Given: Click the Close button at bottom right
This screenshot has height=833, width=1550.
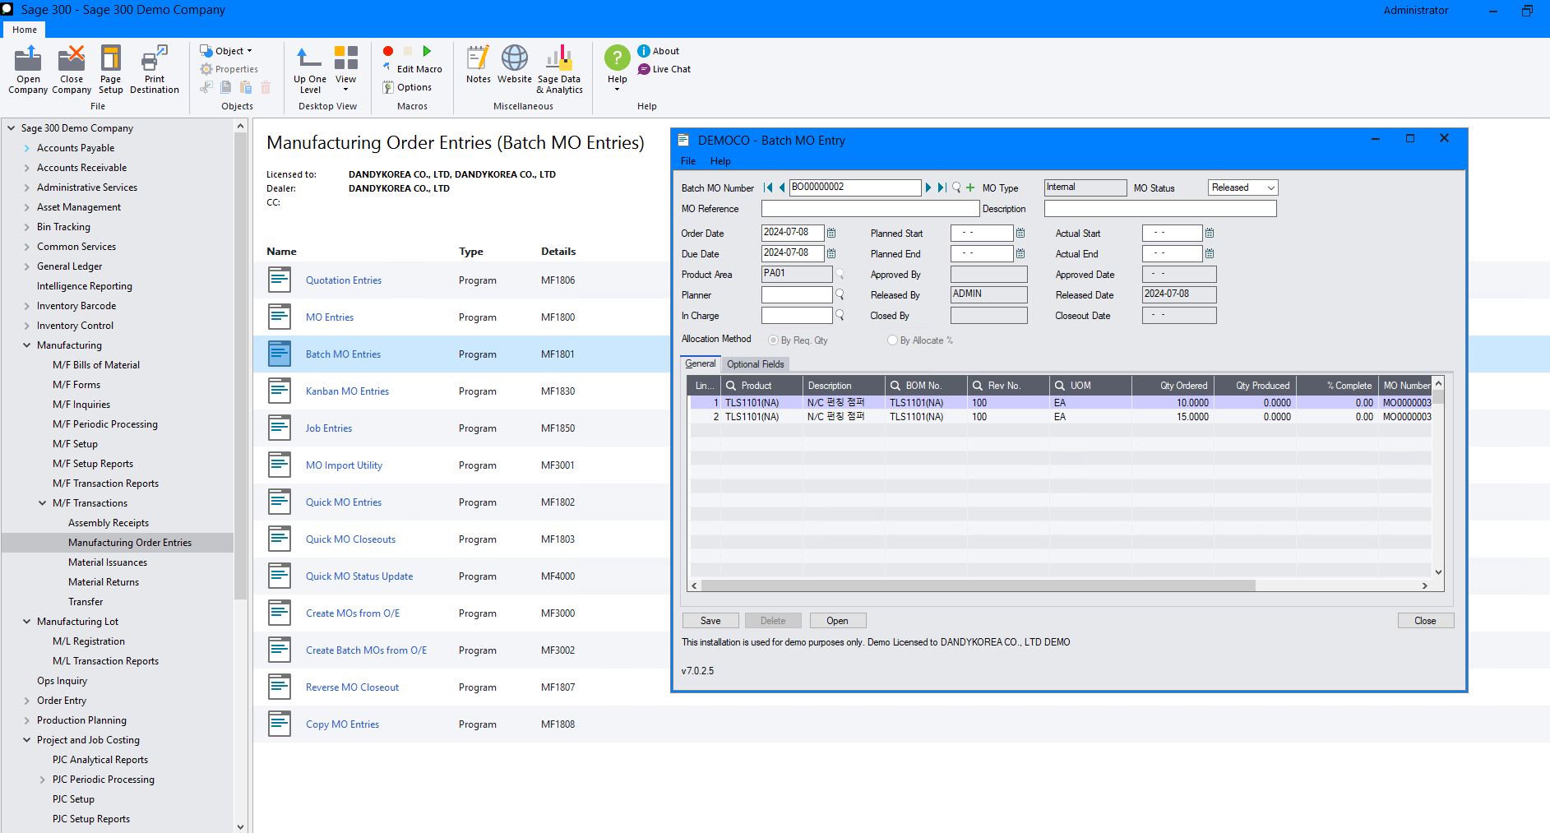Looking at the screenshot, I should click(x=1425, y=621).
